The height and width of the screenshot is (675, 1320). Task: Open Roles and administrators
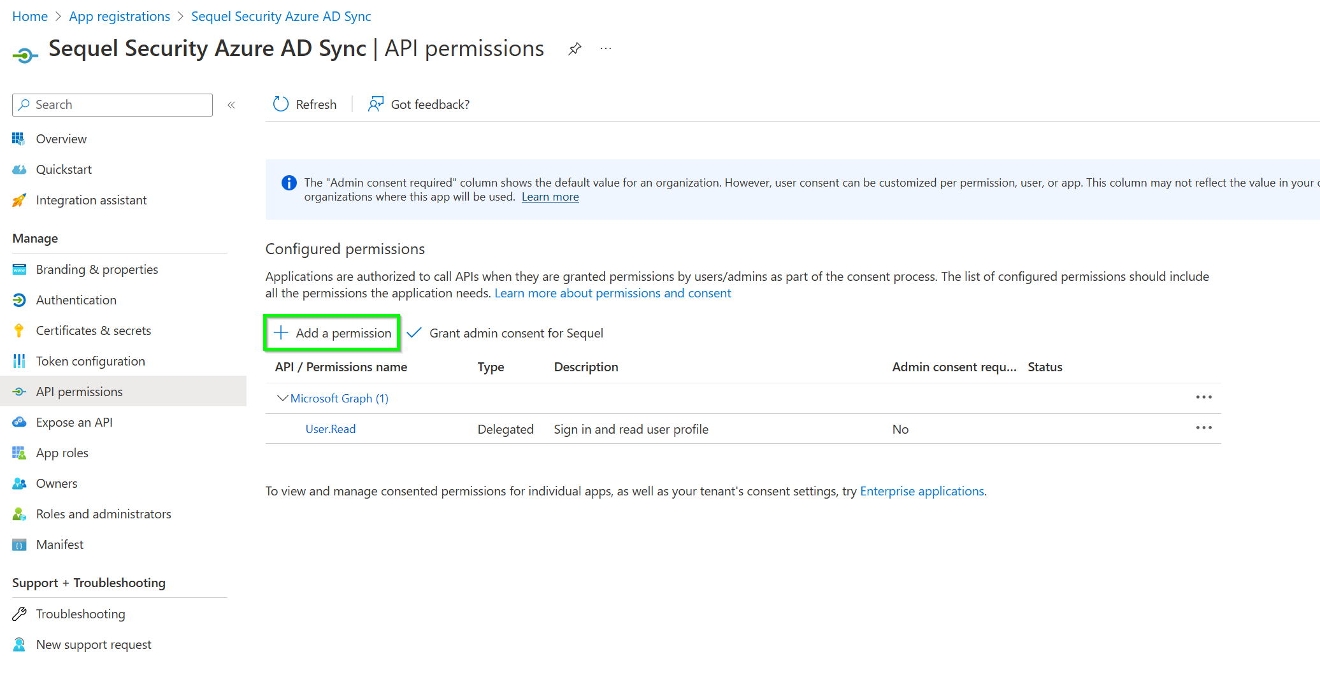[103, 514]
